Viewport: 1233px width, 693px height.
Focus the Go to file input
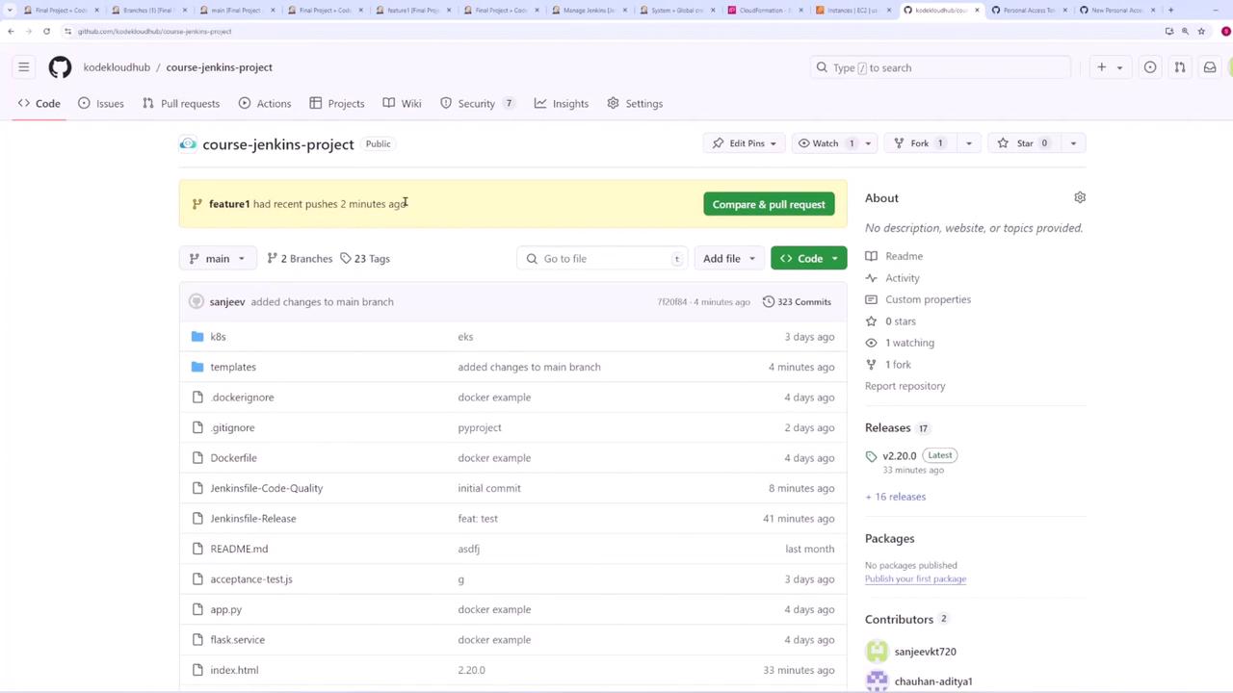click(602, 259)
